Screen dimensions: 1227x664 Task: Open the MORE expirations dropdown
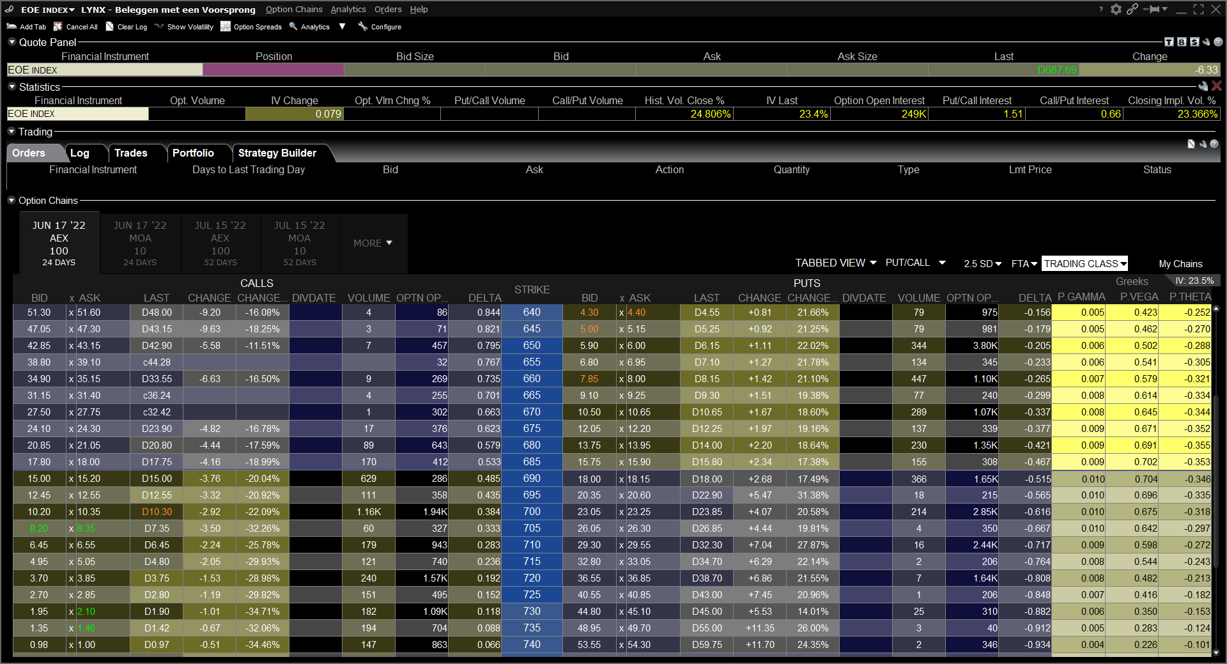click(373, 243)
